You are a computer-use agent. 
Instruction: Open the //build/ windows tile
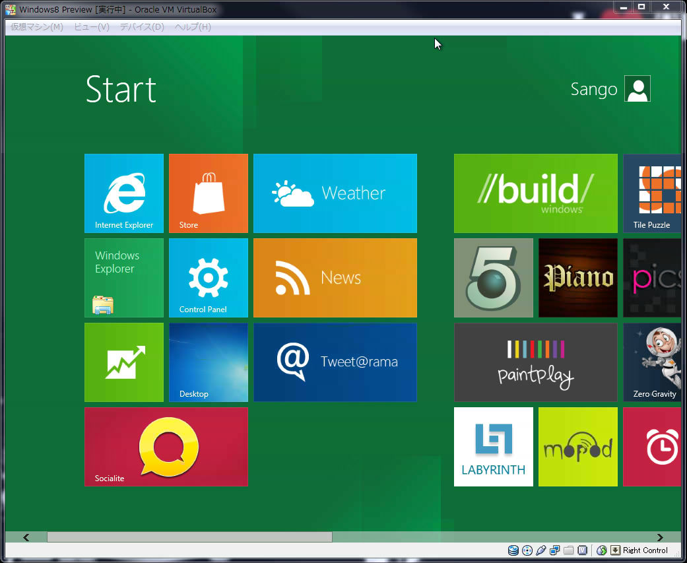(x=536, y=193)
